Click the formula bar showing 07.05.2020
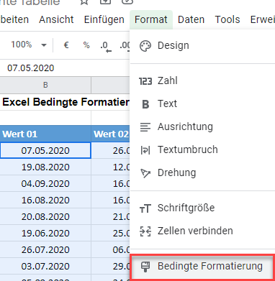This screenshot has width=275, height=281. coord(65,68)
